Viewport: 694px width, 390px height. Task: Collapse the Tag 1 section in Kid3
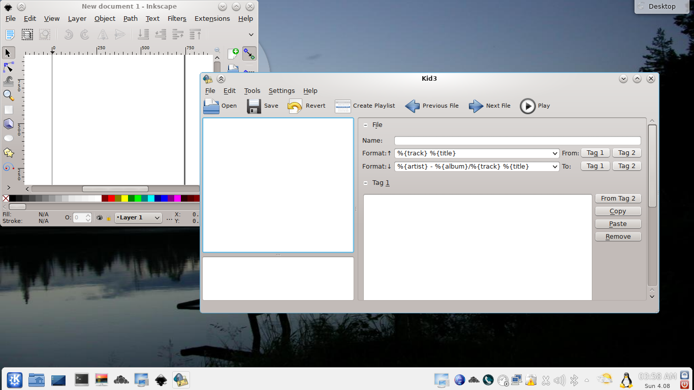tap(366, 183)
